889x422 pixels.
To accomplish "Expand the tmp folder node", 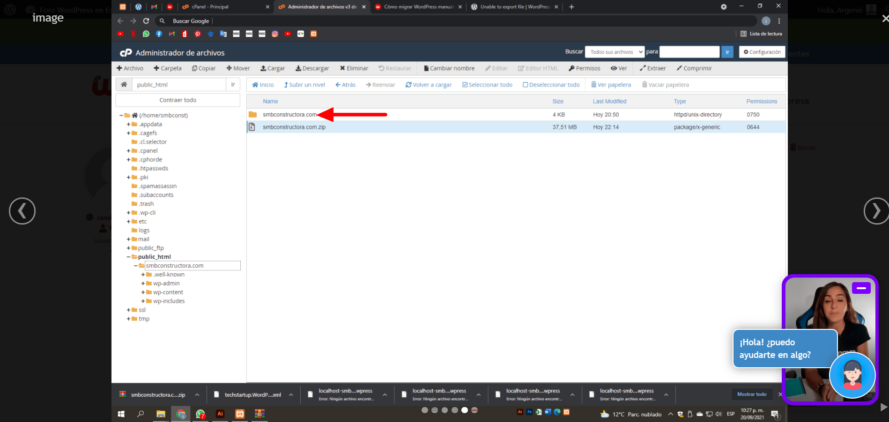I will [x=129, y=319].
